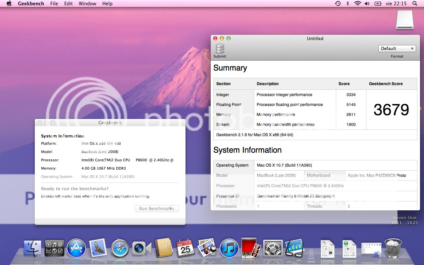Click 'Geekbench 2.1.6 for Mac OS X x86' line
Image resolution: width=424 pixels, height=265 pixels.
(255, 135)
